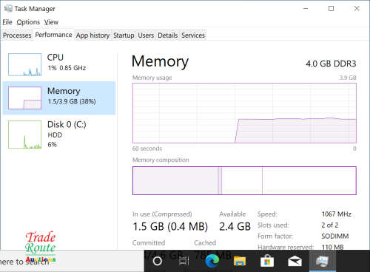Open Task View from the taskbar
This screenshot has width=370, height=272.
[x=184, y=261]
